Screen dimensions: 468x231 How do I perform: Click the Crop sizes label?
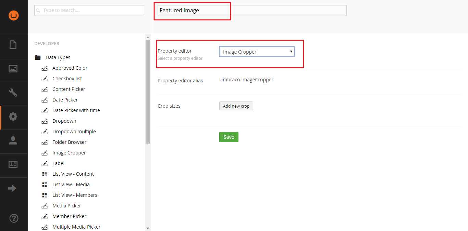169,106
